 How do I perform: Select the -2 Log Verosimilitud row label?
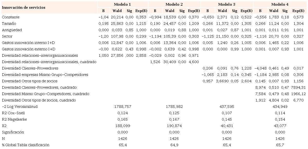20,107
